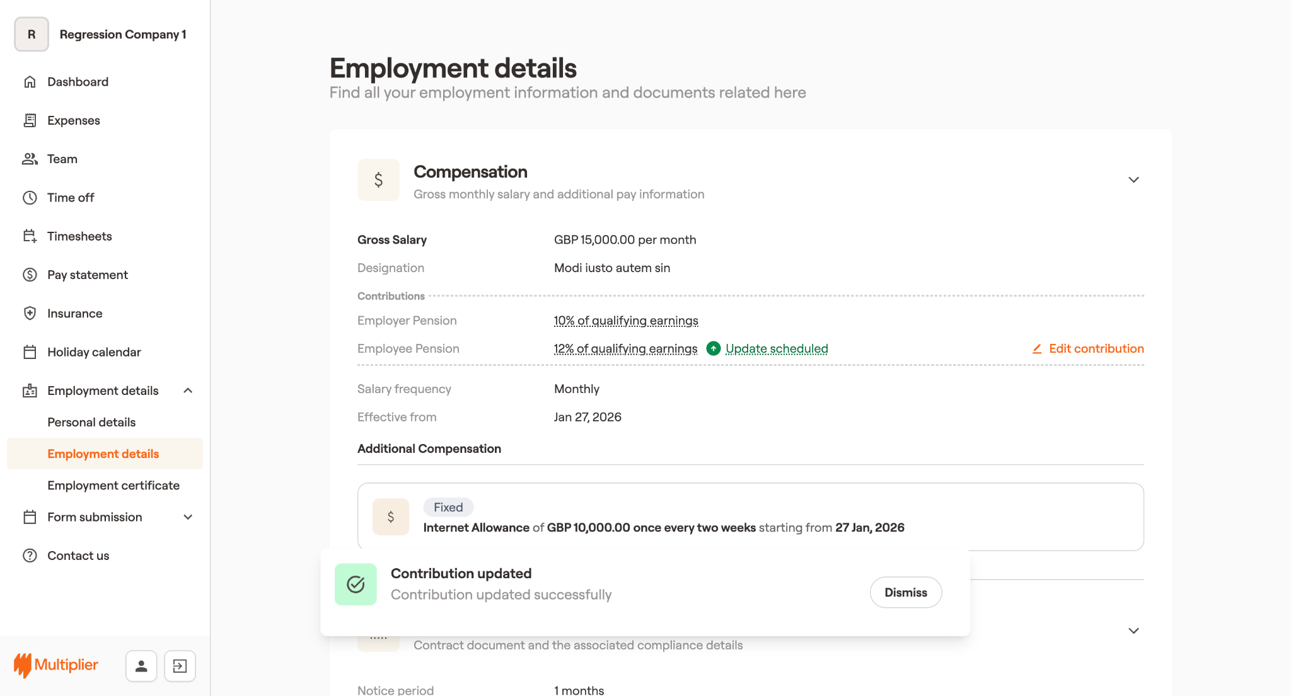Collapse the Employment details sidebar group
Viewport: 1291px width, 696px height.
pyautogui.click(x=188, y=391)
